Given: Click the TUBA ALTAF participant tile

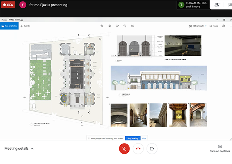Looking at the screenshot, I should pyautogui.click(x=192, y=5).
